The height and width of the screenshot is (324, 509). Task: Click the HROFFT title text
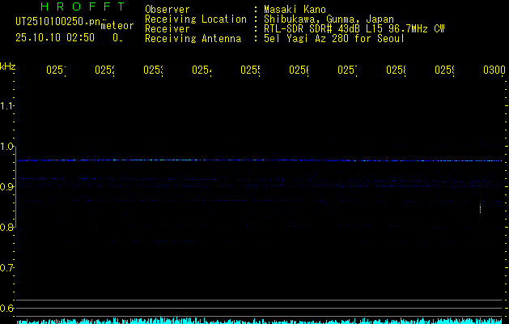[x=70, y=7]
